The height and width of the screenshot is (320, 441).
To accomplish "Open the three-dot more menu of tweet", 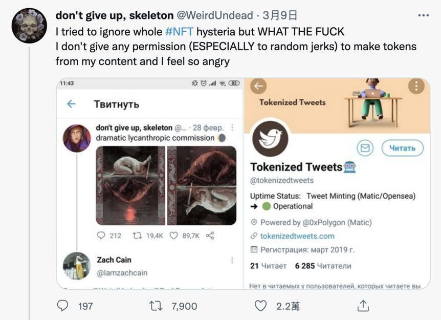I will pyautogui.click(x=424, y=16).
